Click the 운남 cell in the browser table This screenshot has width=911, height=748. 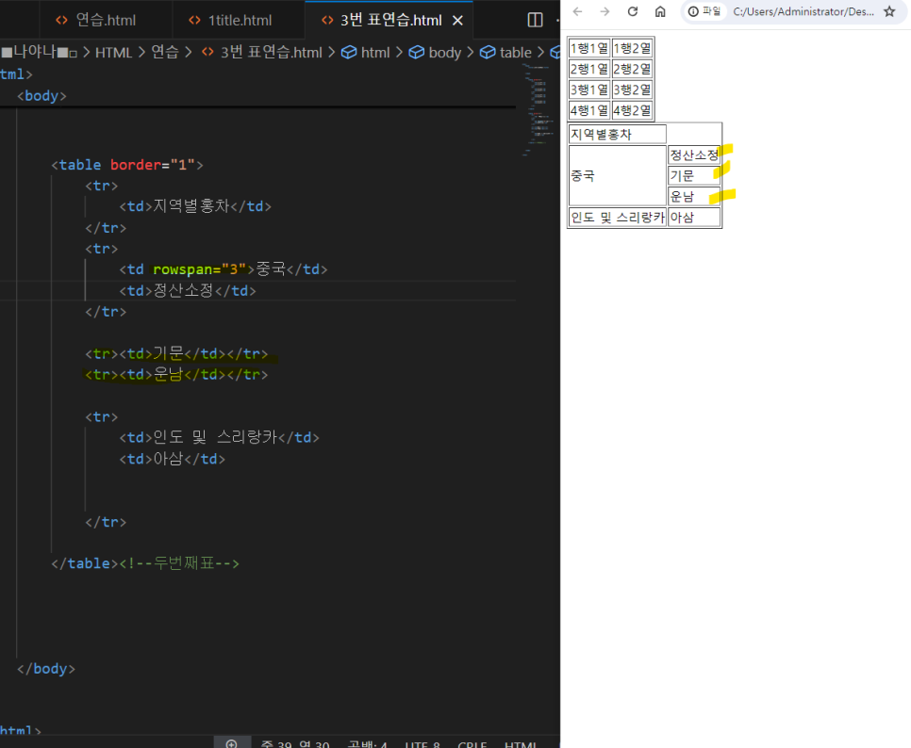pos(694,197)
